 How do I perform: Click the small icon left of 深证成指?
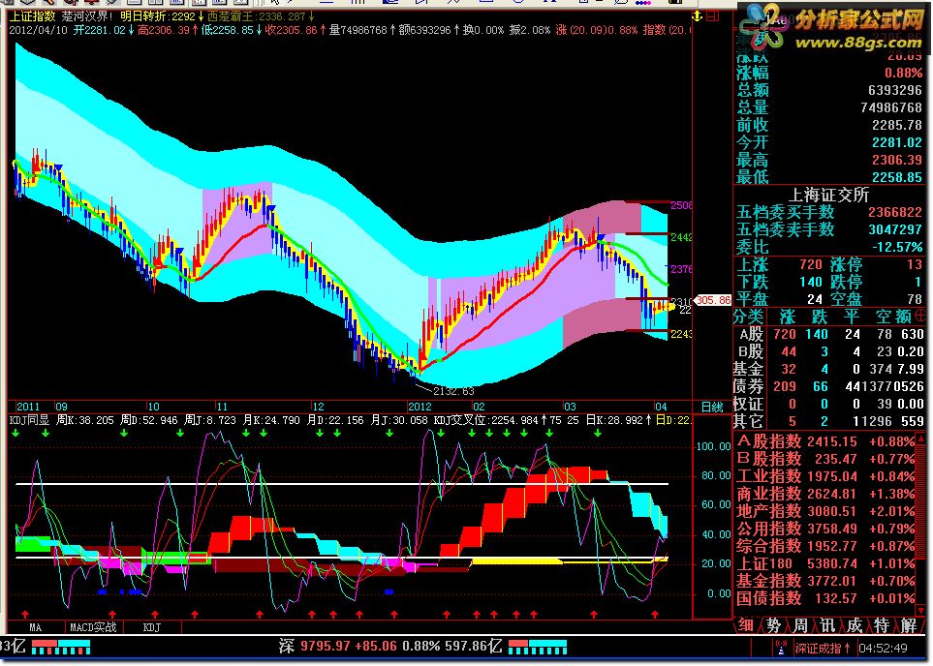click(786, 648)
